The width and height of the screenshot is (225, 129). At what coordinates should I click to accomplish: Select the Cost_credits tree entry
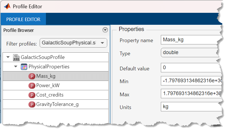(50, 95)
